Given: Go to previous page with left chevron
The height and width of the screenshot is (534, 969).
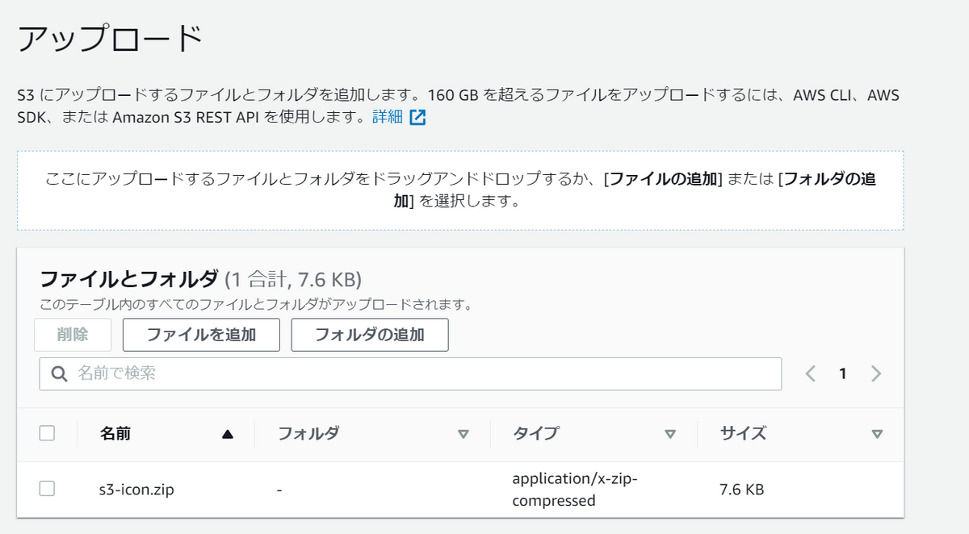Looking at the screenshot, I should point(811,373).
